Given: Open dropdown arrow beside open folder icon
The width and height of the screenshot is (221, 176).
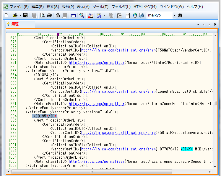Looking at the screenshot, I should point(20,15).
